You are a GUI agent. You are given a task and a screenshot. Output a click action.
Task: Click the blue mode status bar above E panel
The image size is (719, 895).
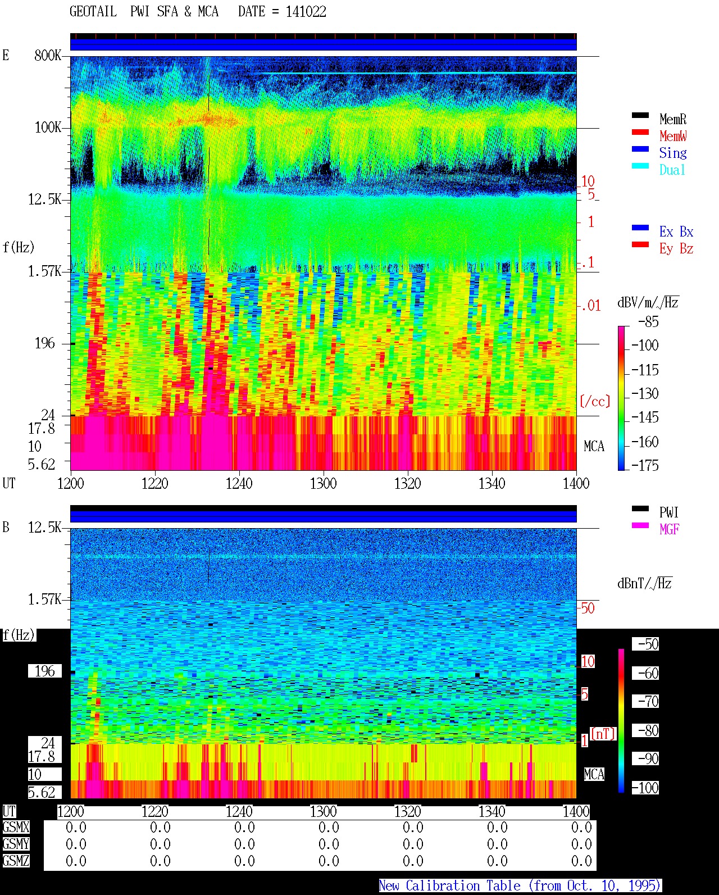323,44
